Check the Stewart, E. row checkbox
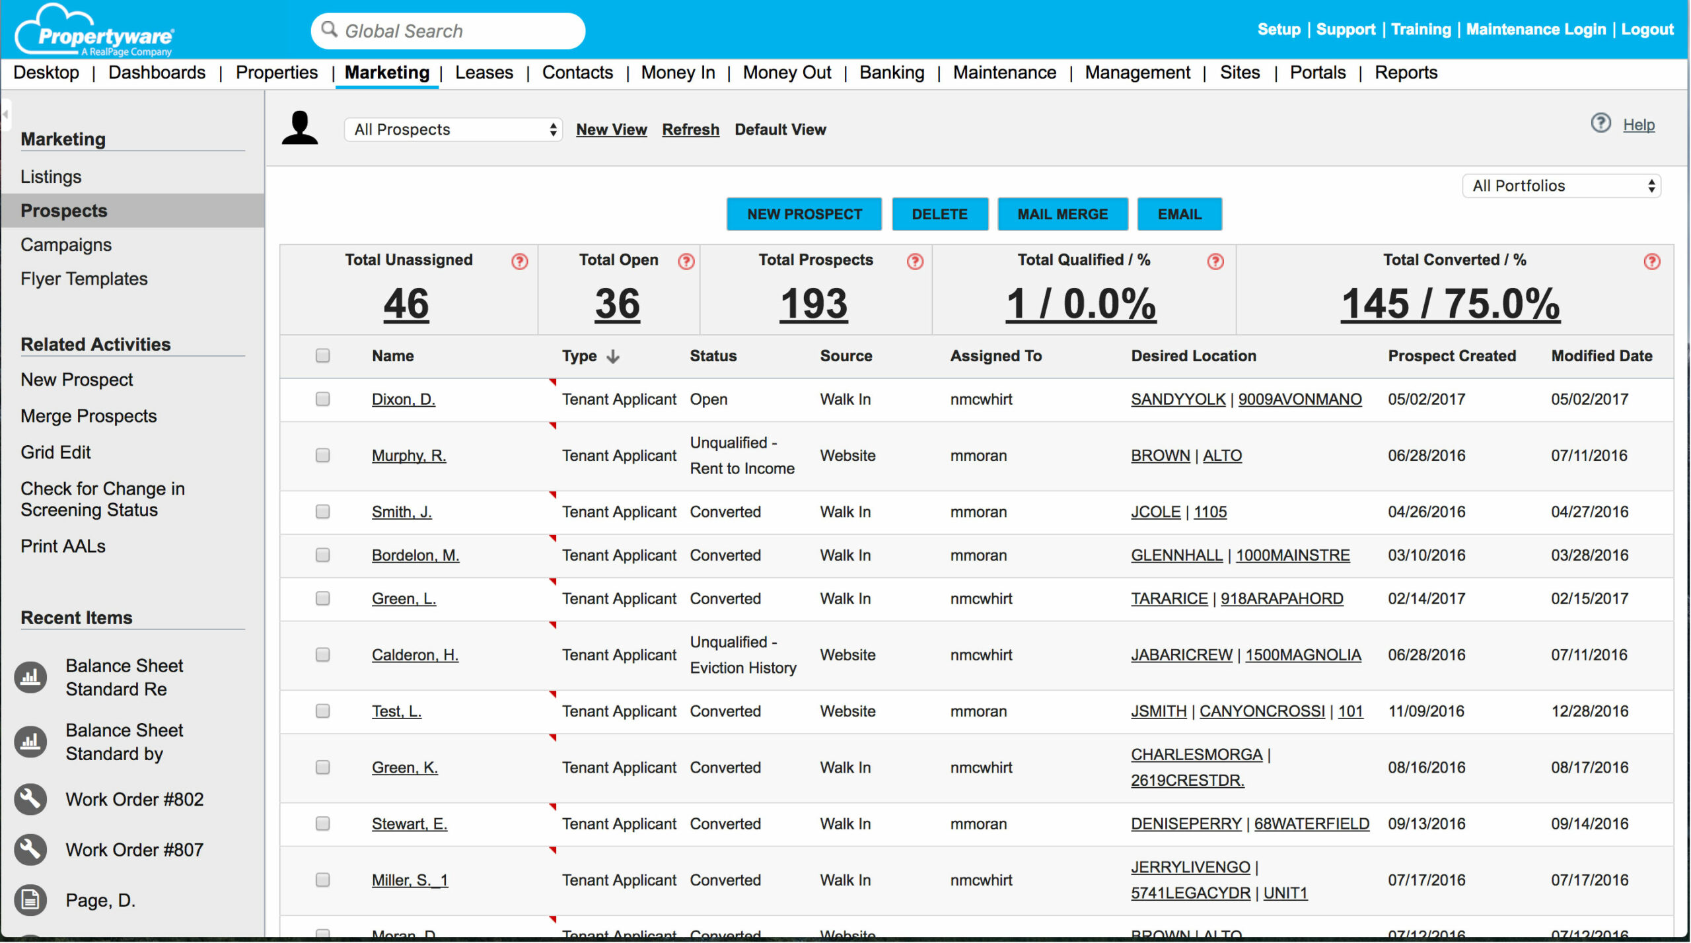 tap(322, 824)
